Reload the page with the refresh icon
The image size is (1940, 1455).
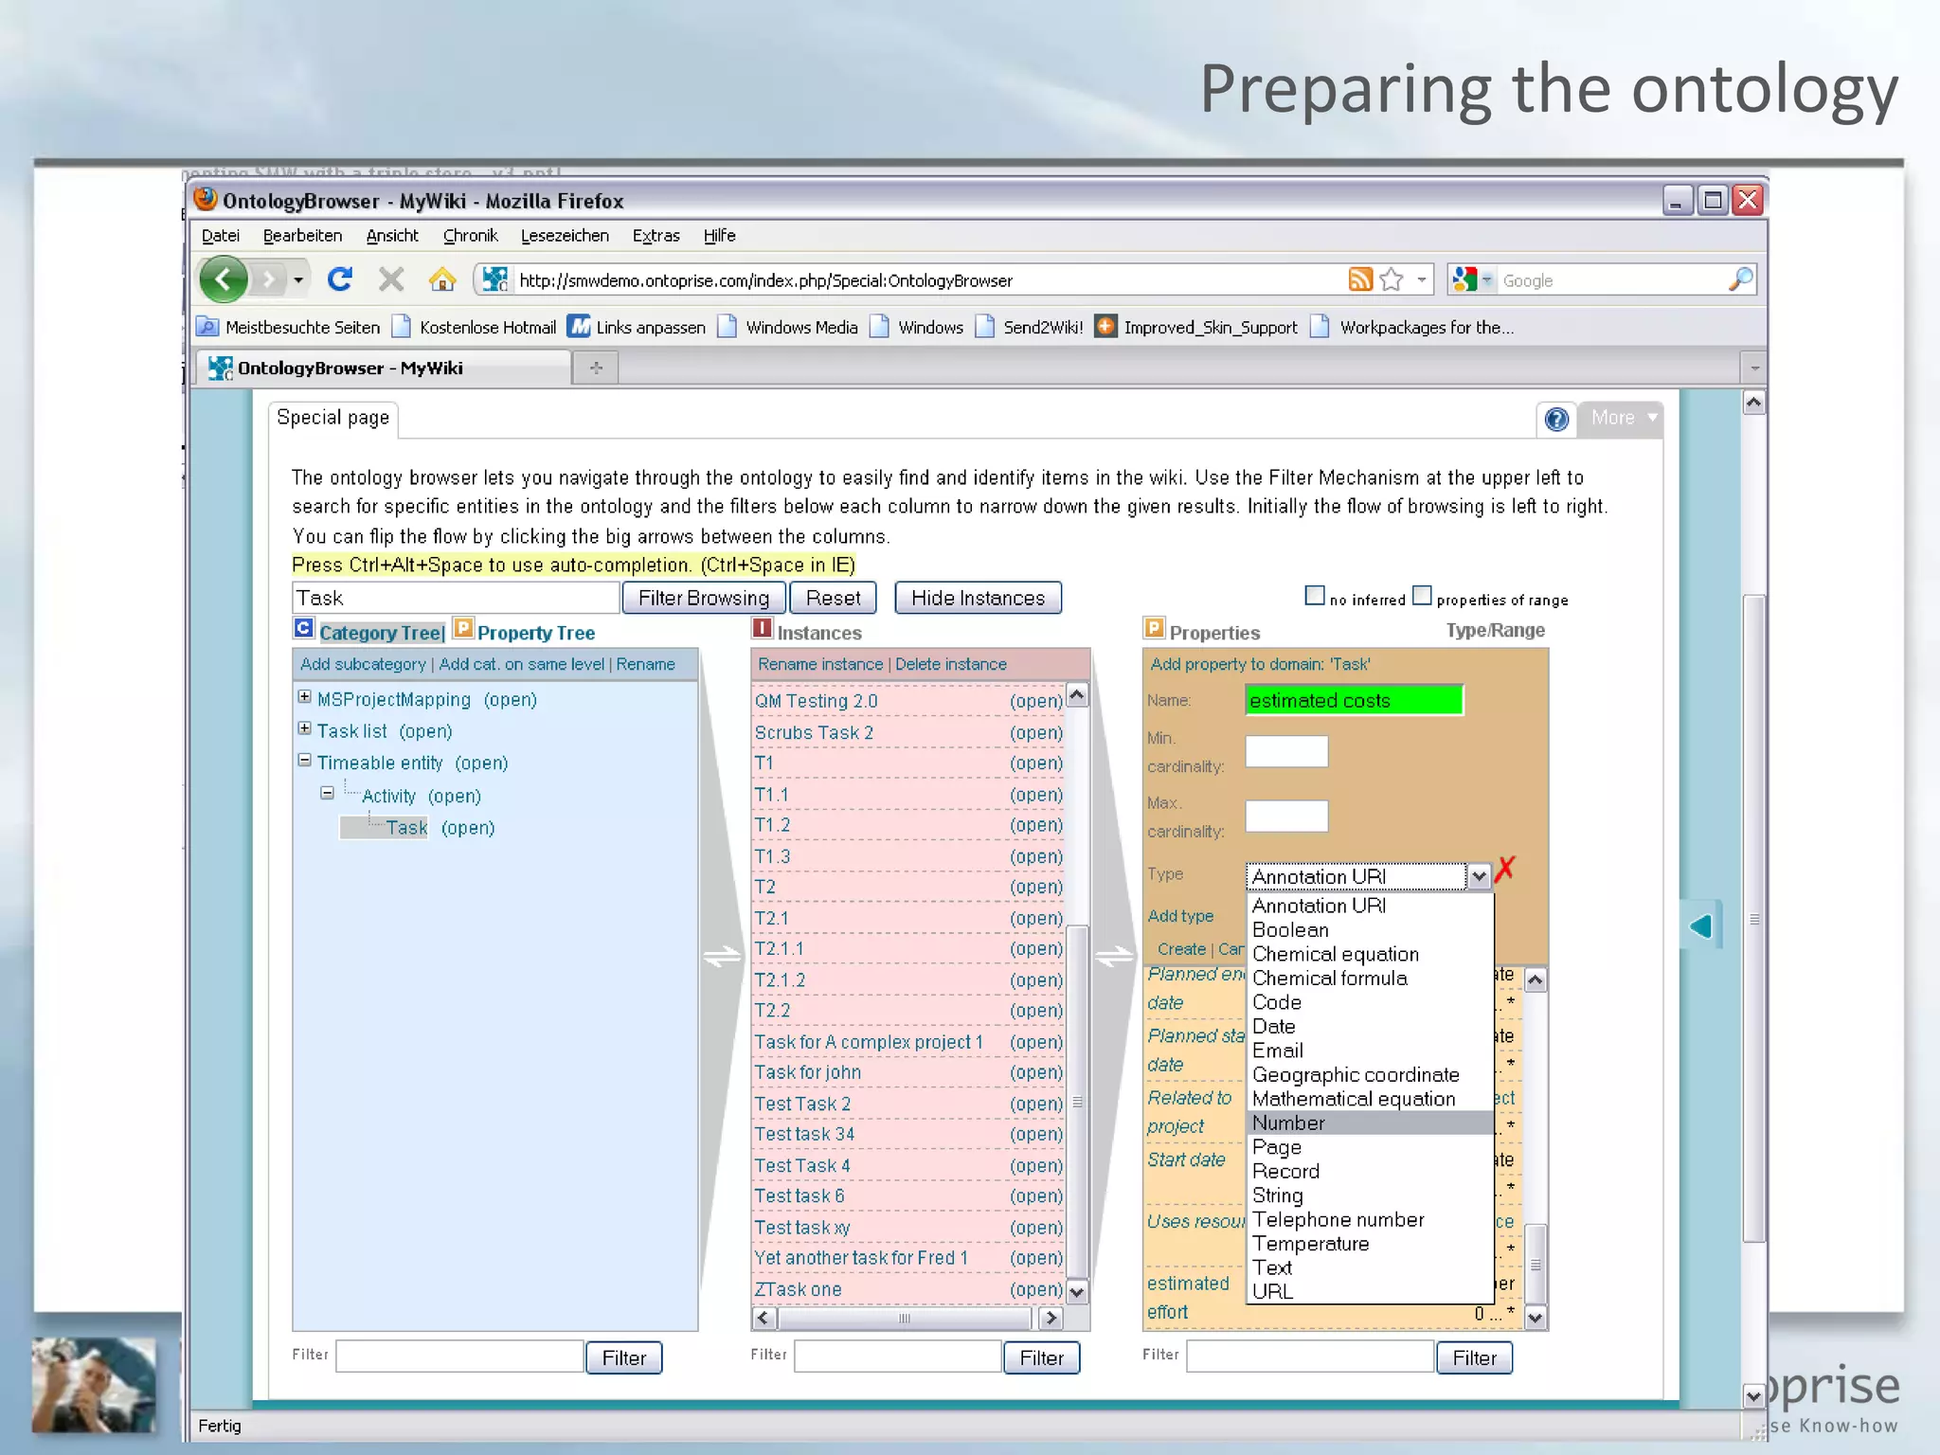[x=340, y=279]
